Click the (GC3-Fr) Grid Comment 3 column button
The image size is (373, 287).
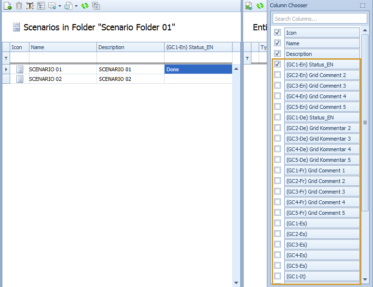click(322, 192)
